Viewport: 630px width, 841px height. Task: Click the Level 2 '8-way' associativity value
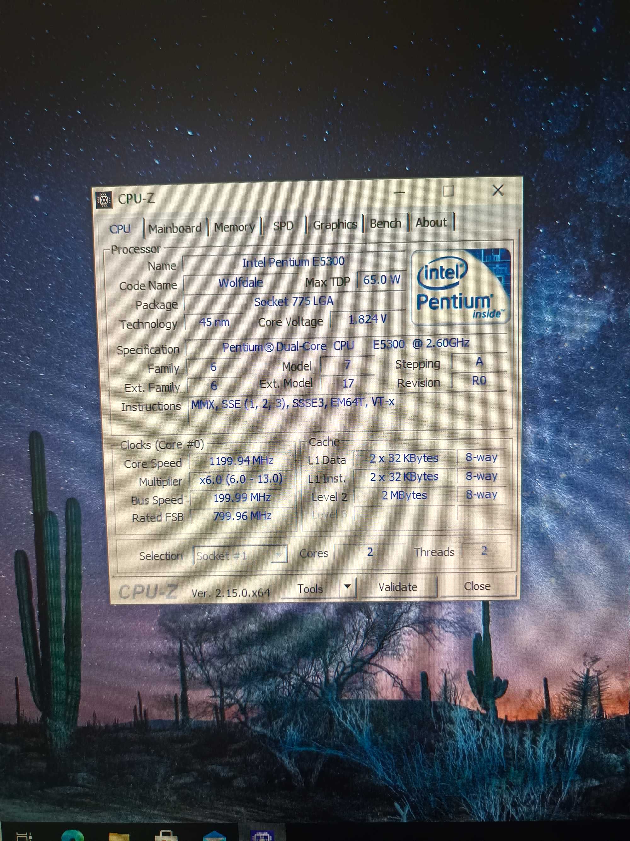[x=481, y=494]
